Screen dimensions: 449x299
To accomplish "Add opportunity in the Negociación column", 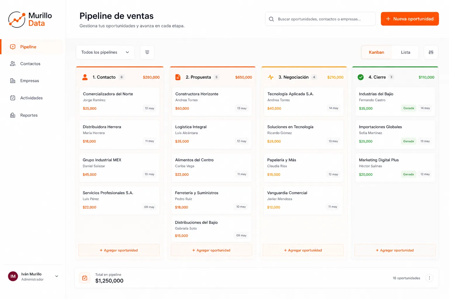I will pos(303,250).
